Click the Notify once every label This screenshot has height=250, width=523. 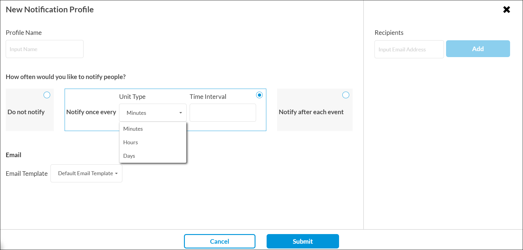pyautogui.click(x=91, y=112)
